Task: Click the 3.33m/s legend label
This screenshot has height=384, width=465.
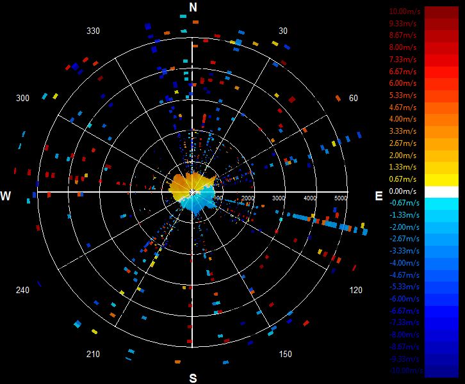Action: (x=403, y=131)
